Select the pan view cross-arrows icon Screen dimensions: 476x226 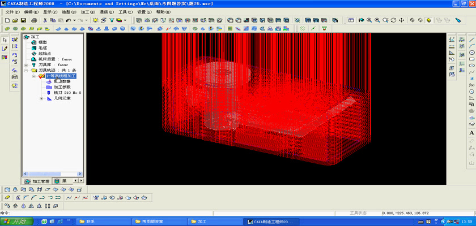pos(401,20)
